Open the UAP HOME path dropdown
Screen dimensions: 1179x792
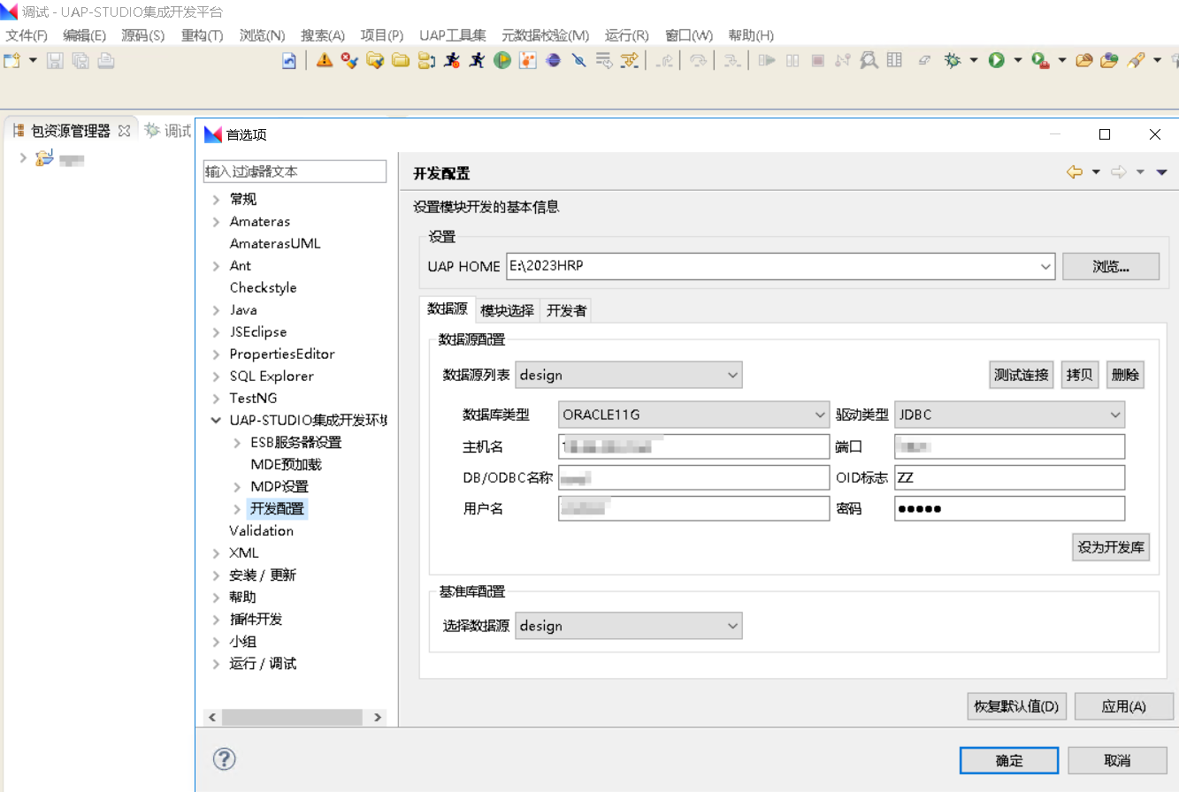click(1046, 266)
